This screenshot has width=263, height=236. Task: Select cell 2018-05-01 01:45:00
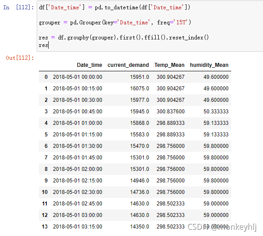[x=77, y=158]
